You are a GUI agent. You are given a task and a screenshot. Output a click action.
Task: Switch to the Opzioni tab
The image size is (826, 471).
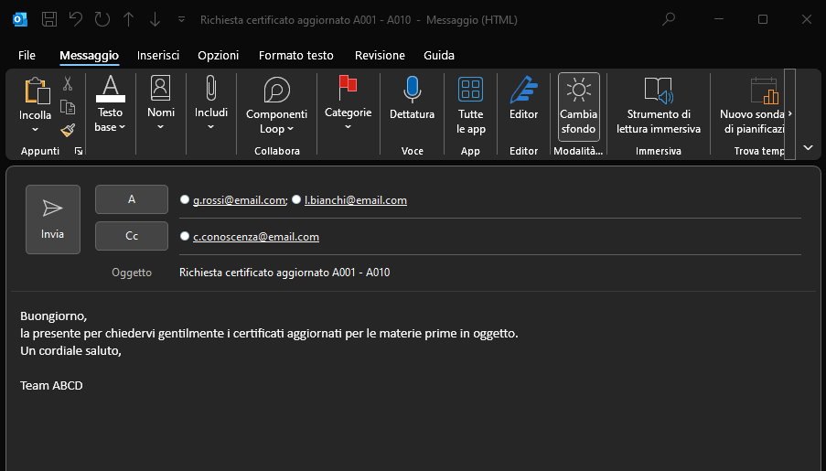(x=218, y=55)
